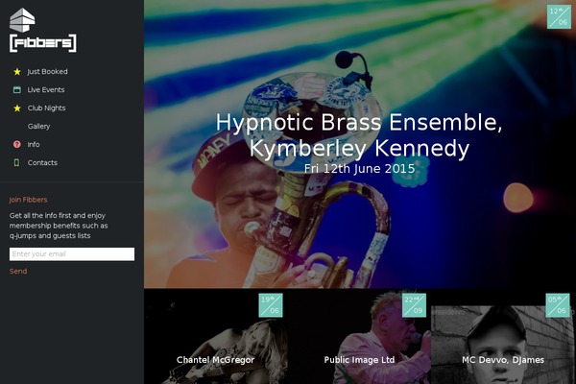Click the 19th/06 date badge on Chantel McGregor
Viewport: 576px width, 384px height.
[x=271, y=305]
